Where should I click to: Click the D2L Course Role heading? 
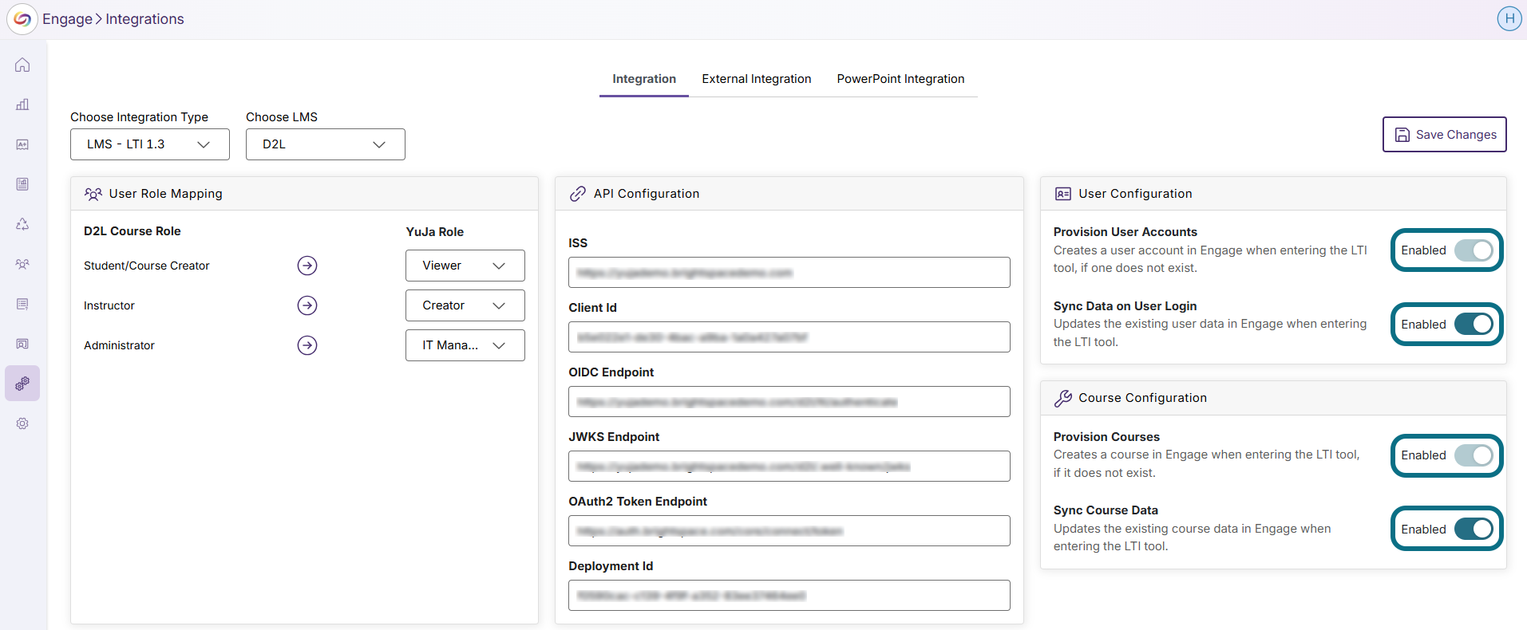133,231
